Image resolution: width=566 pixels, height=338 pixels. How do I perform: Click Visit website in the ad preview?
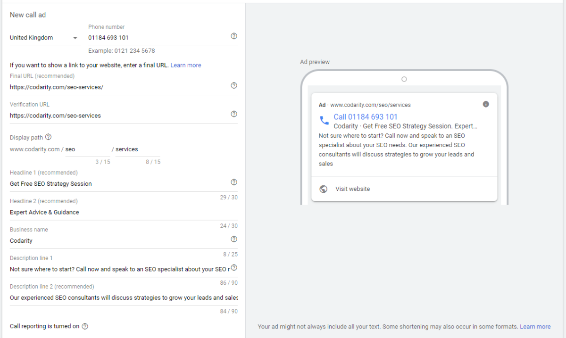click(352, 189)
